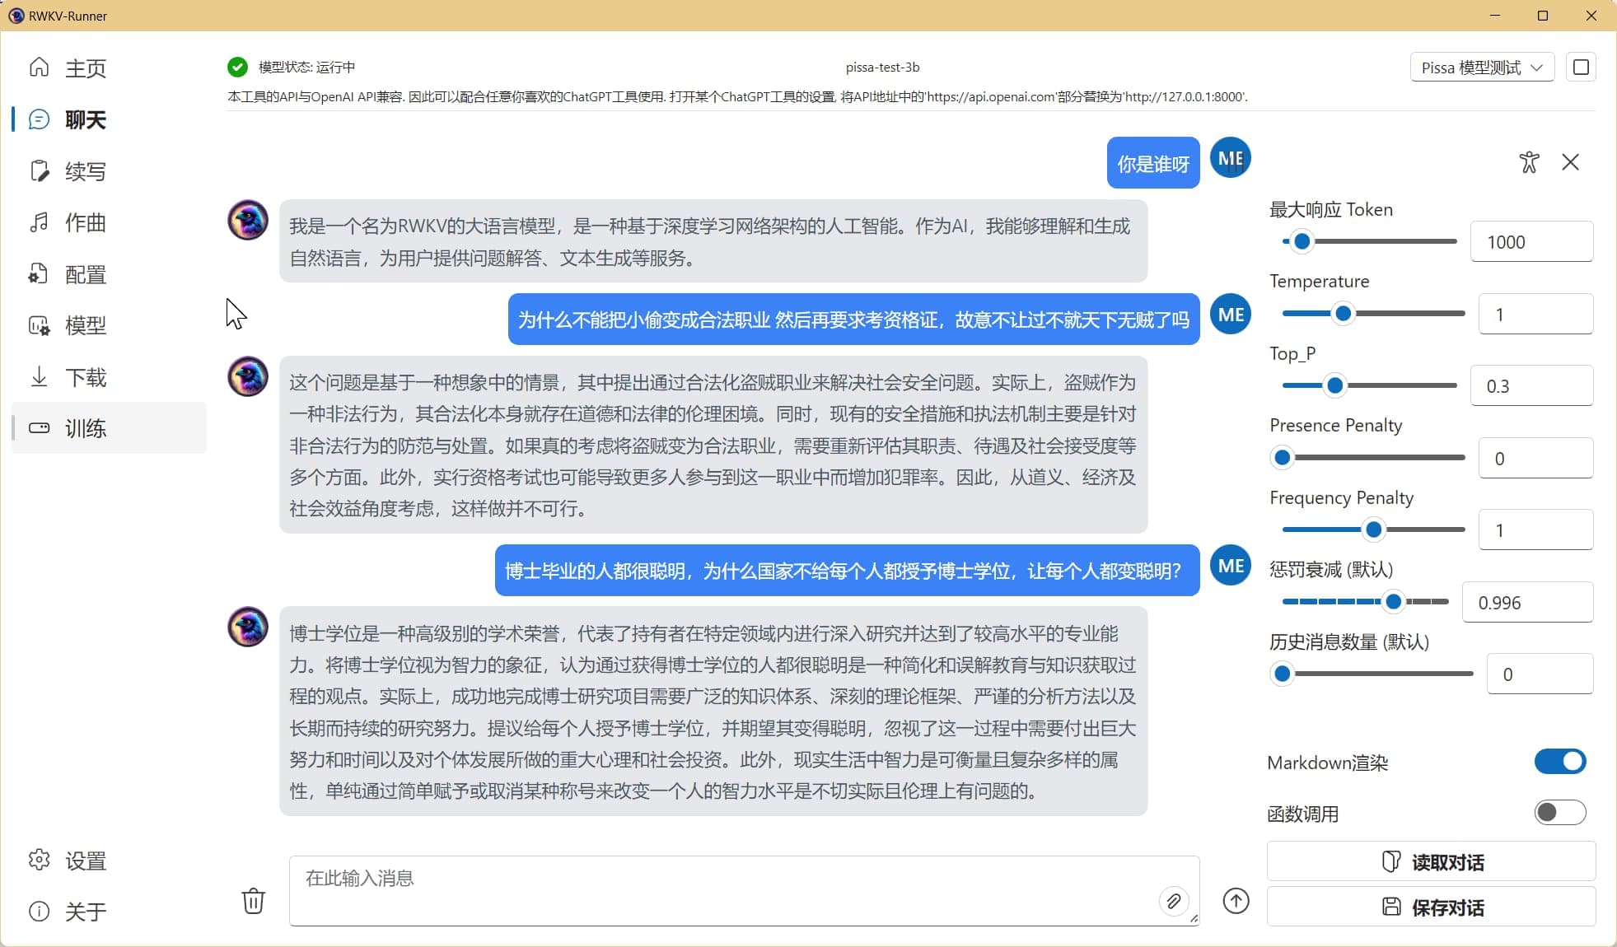
Task: Open the Pissa 模型测试 dropdown
Action: coord(1481,68)
